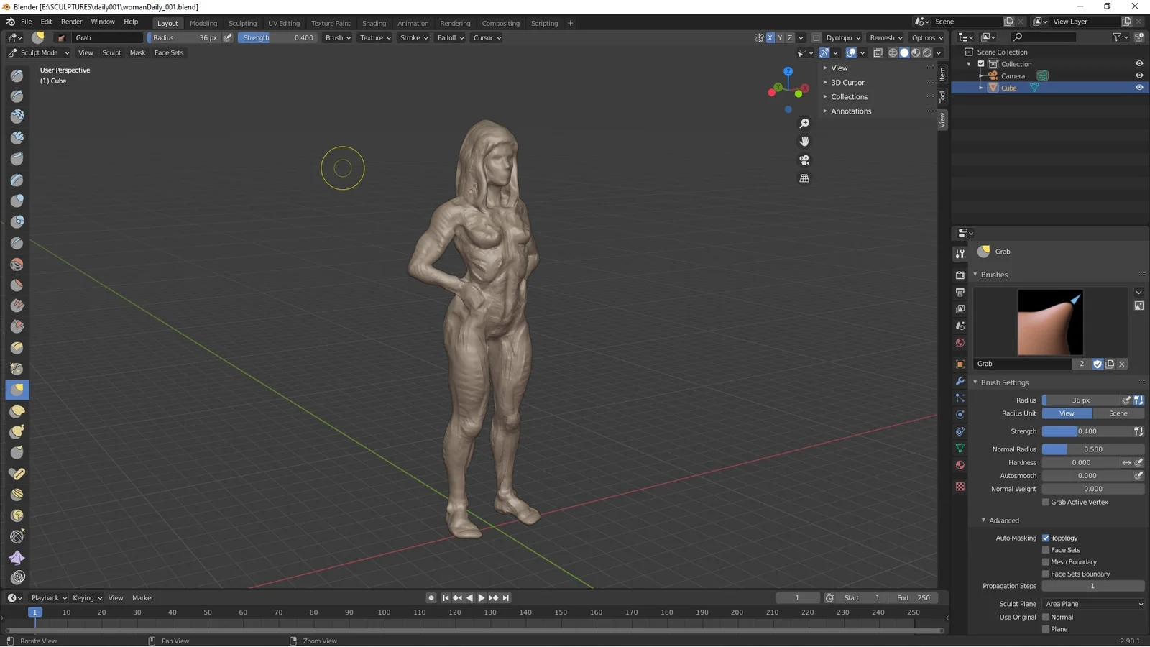
Task: Unlink the Grab brush with the X button
Action: pos(1121,364)
